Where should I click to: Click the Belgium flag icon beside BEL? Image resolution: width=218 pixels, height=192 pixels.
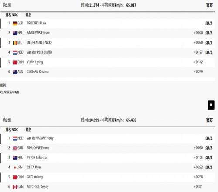coord(15,43)
